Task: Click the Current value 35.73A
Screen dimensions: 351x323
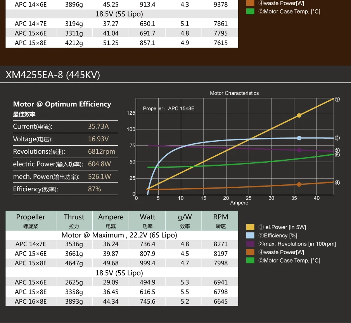Action: 98,126
